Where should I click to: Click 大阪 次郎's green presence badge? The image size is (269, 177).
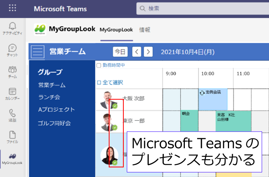115,106
